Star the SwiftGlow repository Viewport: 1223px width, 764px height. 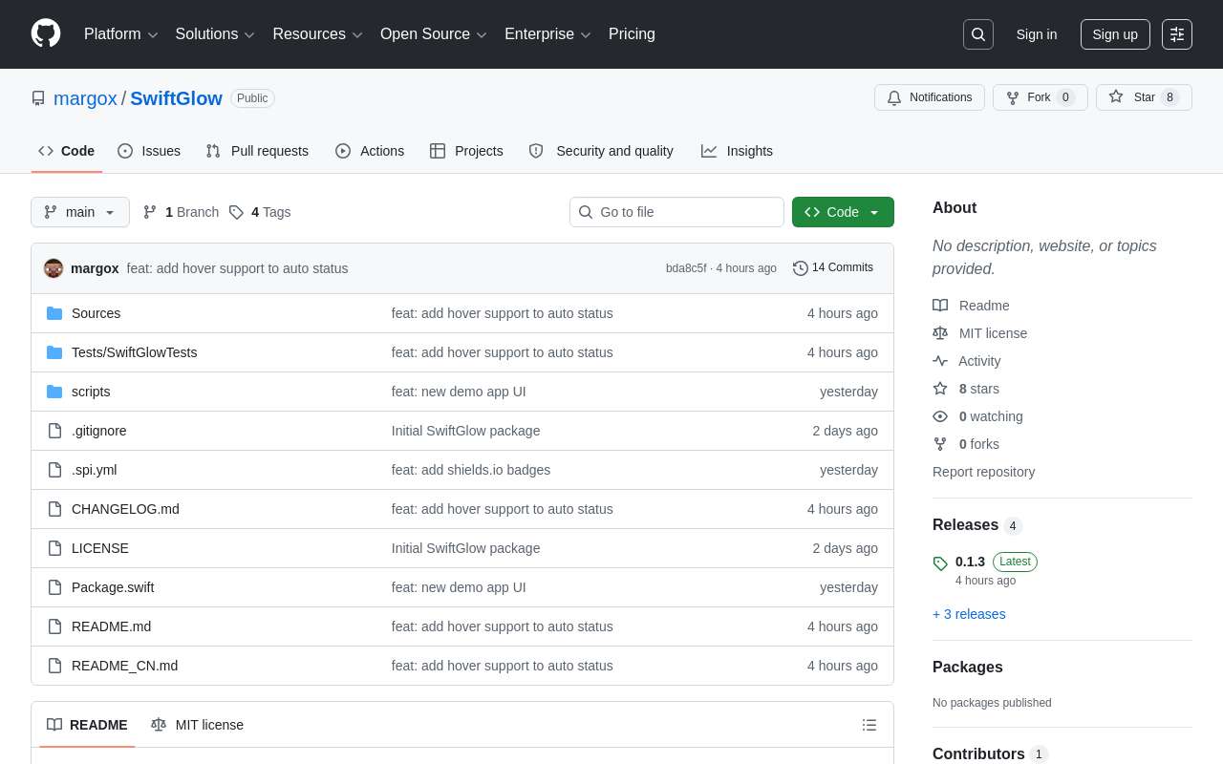[x=1144, y=97]
